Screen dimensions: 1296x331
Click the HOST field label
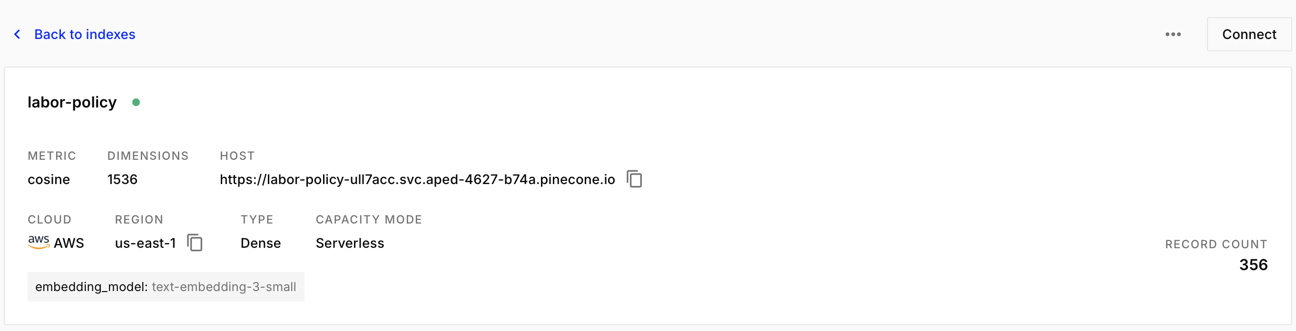(237, 156)
